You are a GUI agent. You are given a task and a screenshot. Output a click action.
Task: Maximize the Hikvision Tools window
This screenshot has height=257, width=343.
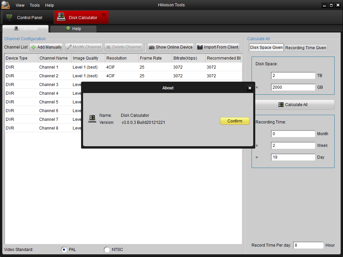click(331, 5)
